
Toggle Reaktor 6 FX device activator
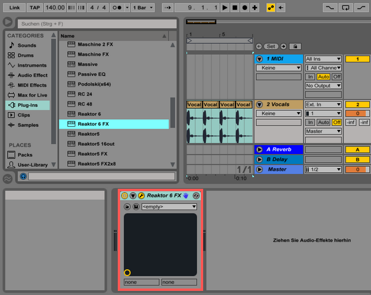point(124,196)
